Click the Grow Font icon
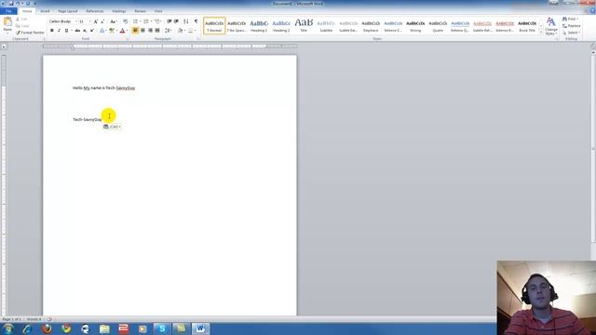 coord(95,21)
